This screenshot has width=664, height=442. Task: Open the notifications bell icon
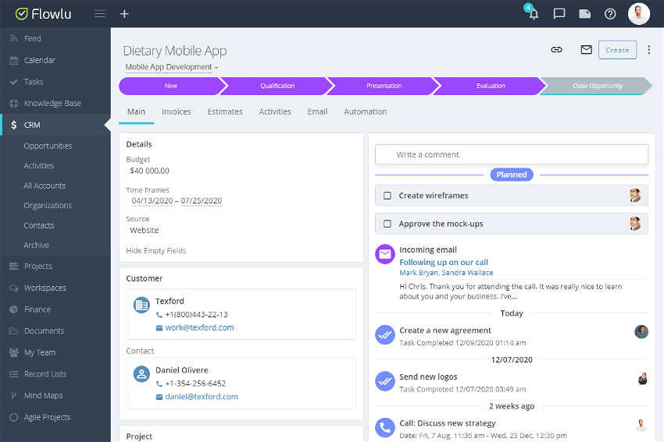(x=534, y=14)
